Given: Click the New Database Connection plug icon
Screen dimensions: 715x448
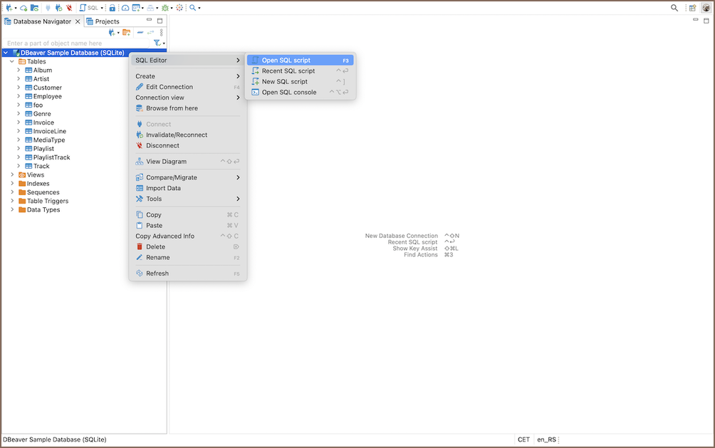Looking at the screenshot, I should 8,8.
